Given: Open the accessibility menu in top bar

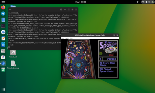Looking at the screenshot, I should click(137, 2).
